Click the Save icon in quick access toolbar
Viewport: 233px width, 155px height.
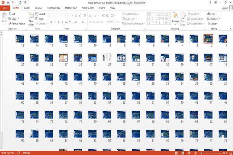(x=8, y=2)
